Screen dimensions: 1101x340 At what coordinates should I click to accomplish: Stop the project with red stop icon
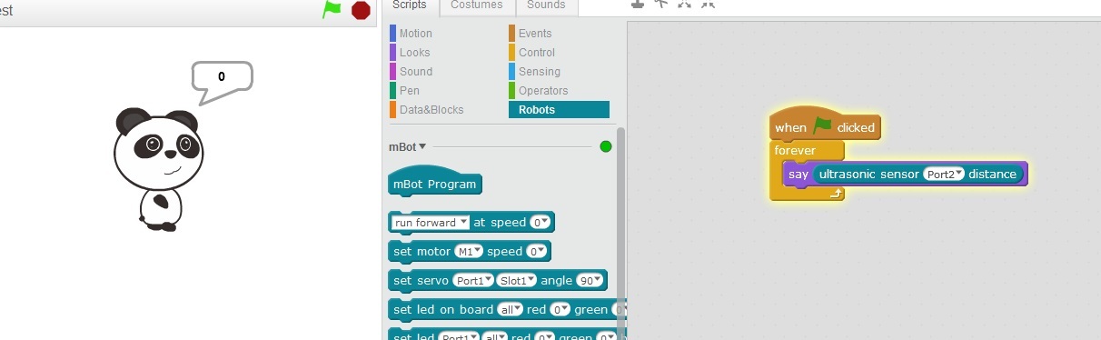tap(362, 10)
